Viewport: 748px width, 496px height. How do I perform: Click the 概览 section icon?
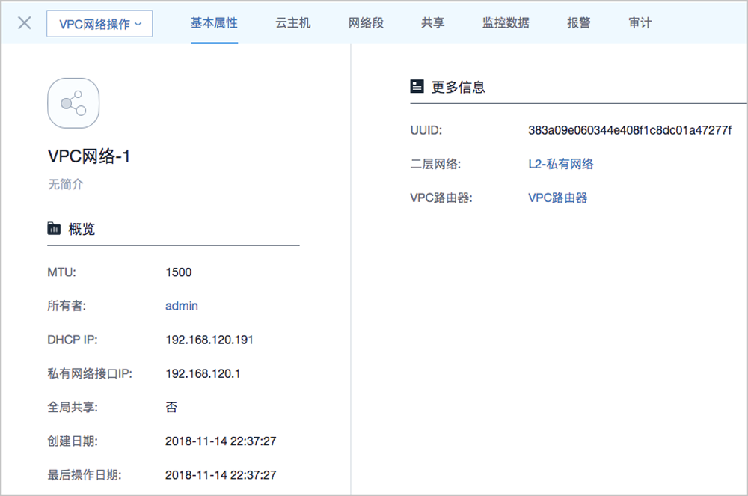pos(54,229)
